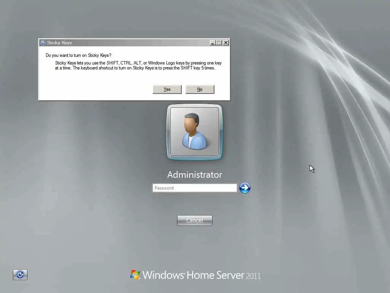Click Yes to turn on Sticky Keys

167,89
